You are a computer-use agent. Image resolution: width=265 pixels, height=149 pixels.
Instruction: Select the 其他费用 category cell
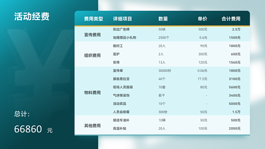coord(93,126)
